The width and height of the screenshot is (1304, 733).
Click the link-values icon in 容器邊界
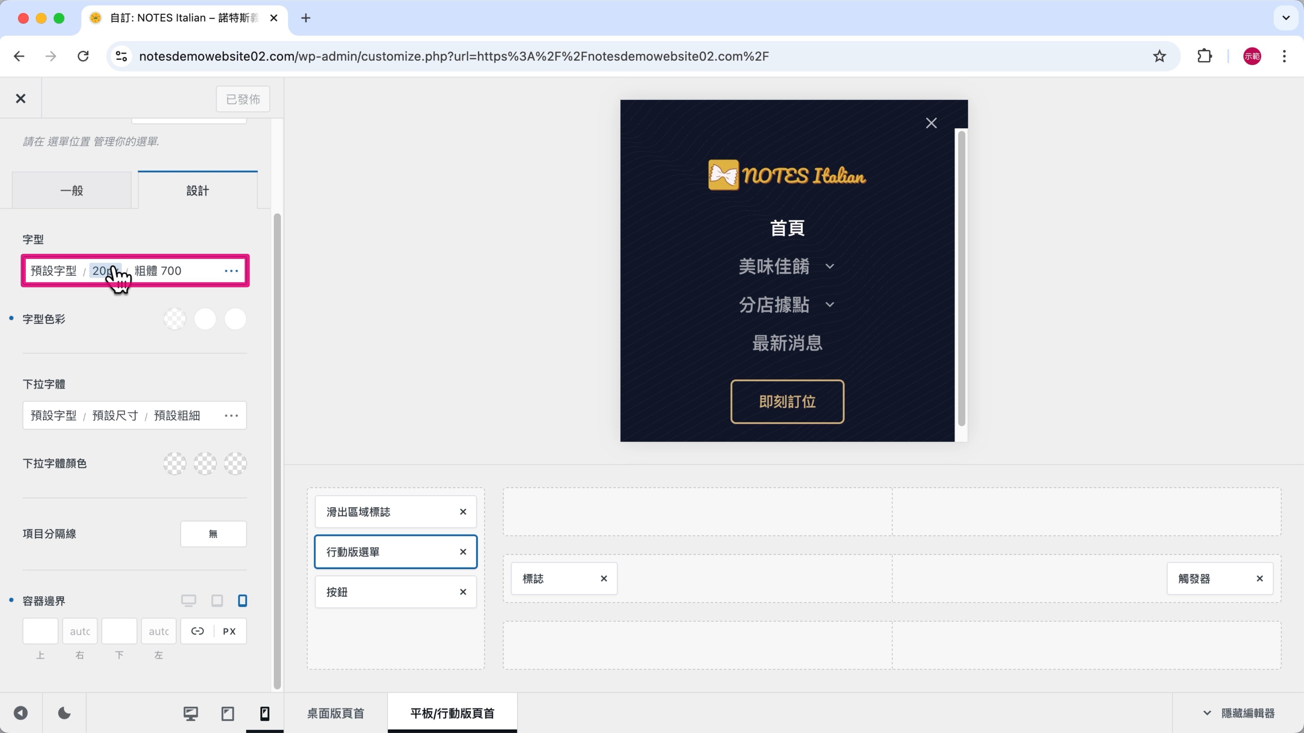pyautogui.click(x=197, y=631)
